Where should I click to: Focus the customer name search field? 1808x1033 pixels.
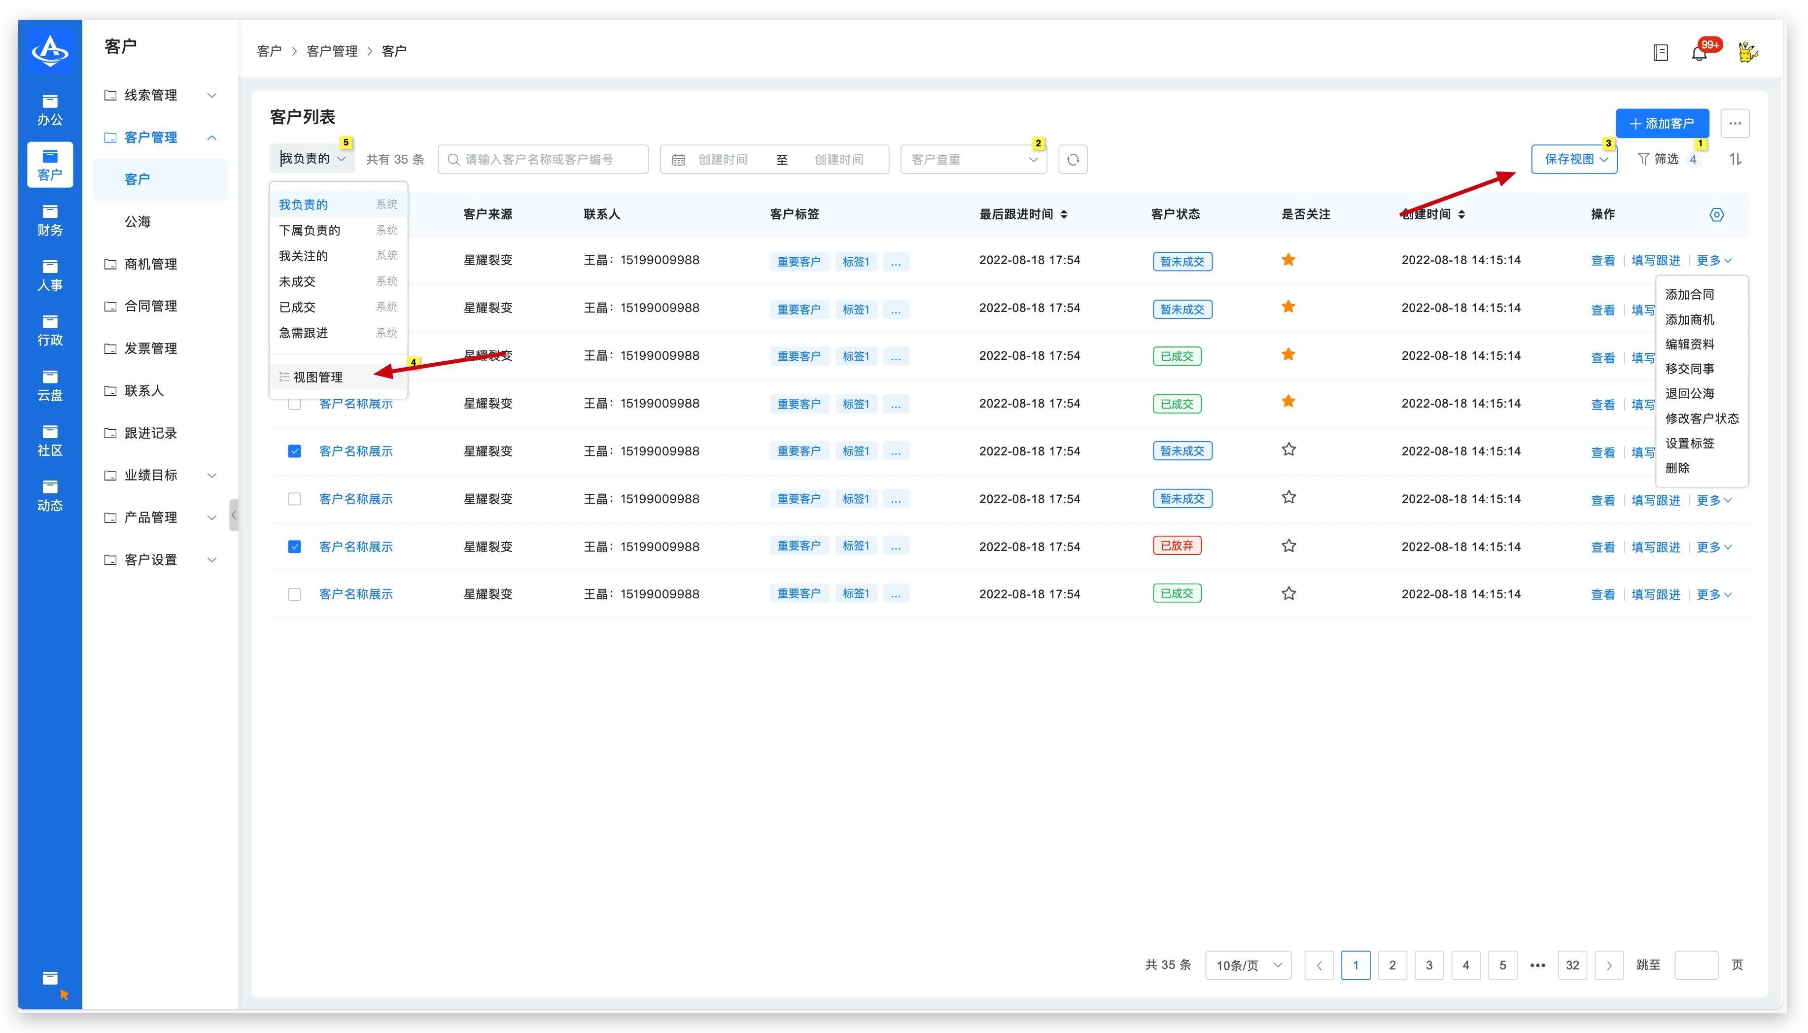tap(543, 159)
